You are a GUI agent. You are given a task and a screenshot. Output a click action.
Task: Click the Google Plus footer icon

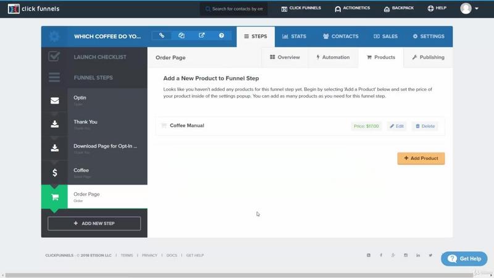click(393, 255)
